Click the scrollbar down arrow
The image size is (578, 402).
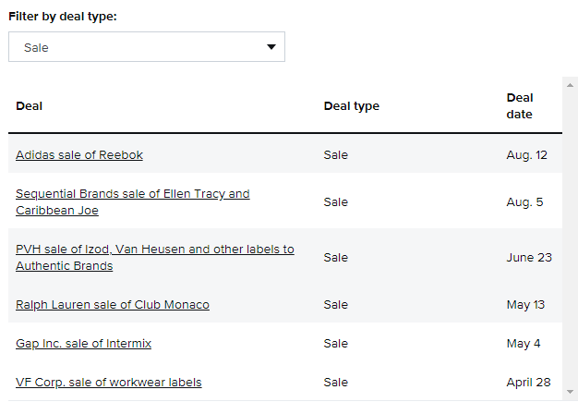click(x=571, y=392)
